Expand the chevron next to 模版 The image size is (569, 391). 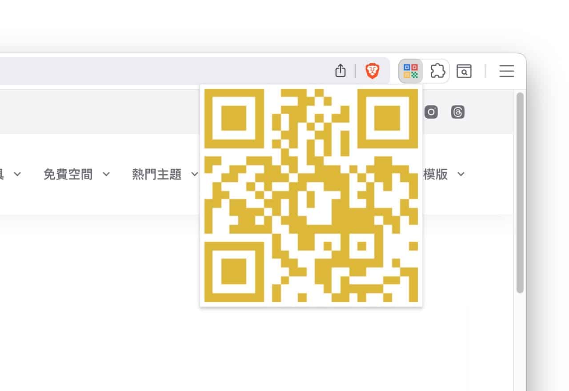click(461, 174)
